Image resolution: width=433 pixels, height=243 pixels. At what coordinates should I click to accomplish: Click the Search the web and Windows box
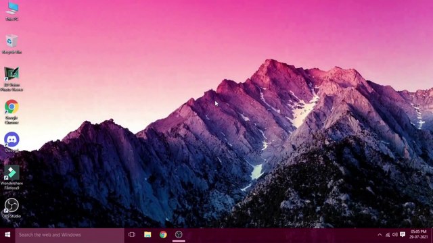coord(70,235)
